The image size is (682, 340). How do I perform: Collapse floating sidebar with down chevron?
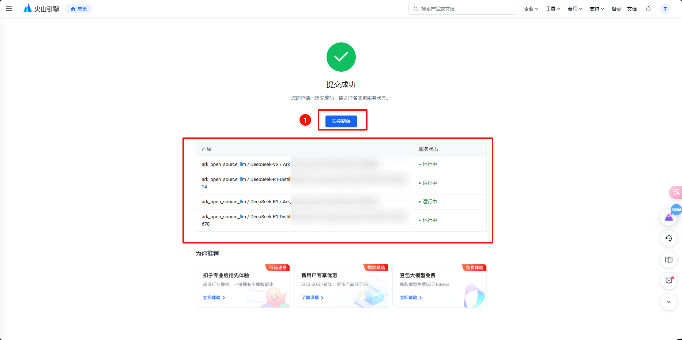tap(669, 302)
